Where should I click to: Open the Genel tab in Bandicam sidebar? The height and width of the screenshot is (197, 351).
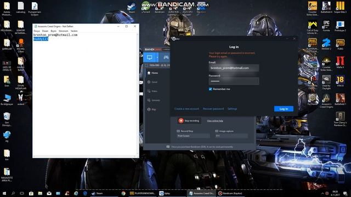tap(152, 82)
